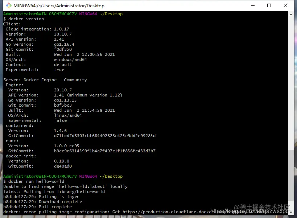This screenshot has width=297, height=218.
Task: Click 'b8dfde127a29: Pull complete' line
Action: (x=37, y=207)
